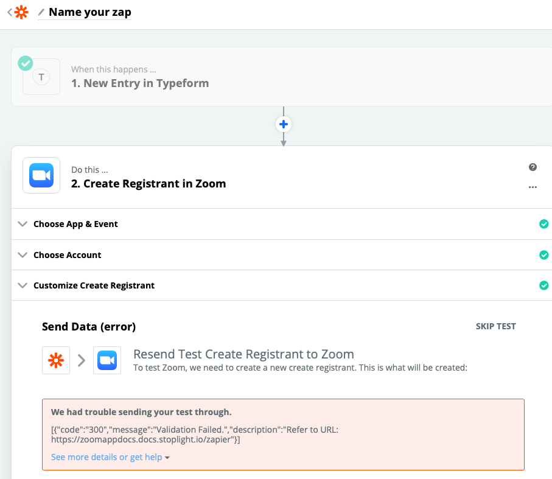The width and height of the screenshot is (552, 479).
Task: Open the three-dot step options menu
Action: coord(533,187)
